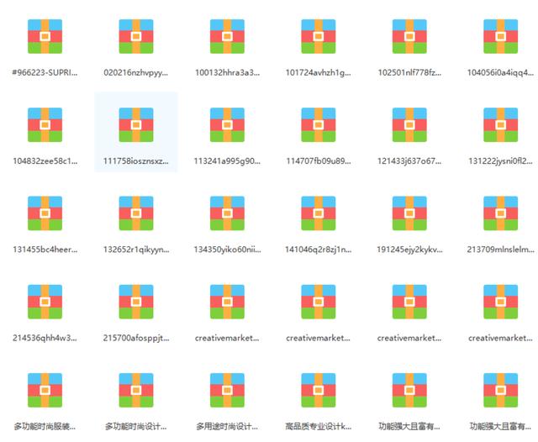This screenshot has height=442, width=538.
Task: Select the 多用途时尚设计... archive icon
Action: point(227,390)
